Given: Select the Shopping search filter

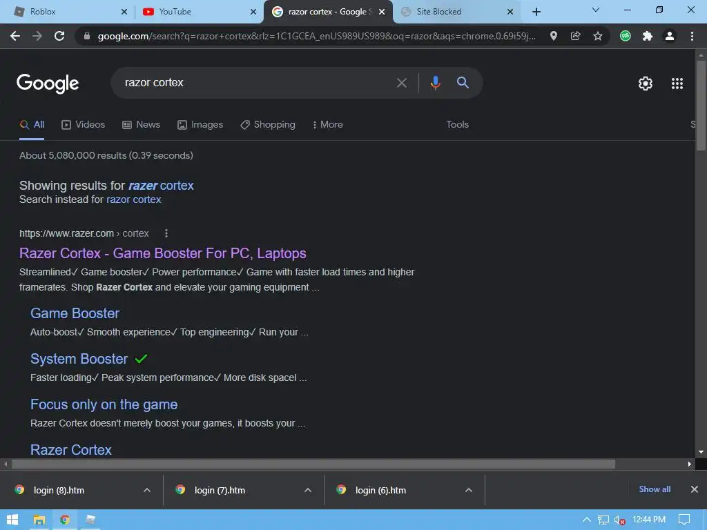Looking at the screenshot, I should (x=268, y=125).
